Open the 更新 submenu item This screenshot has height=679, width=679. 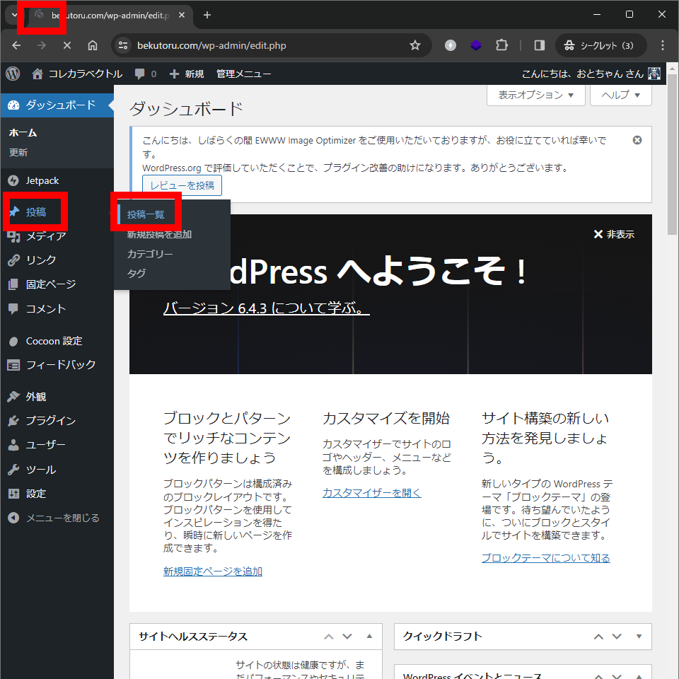click(18, 153)
